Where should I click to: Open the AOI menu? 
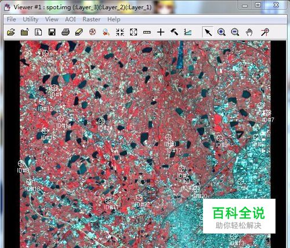[x=70, y=19]
